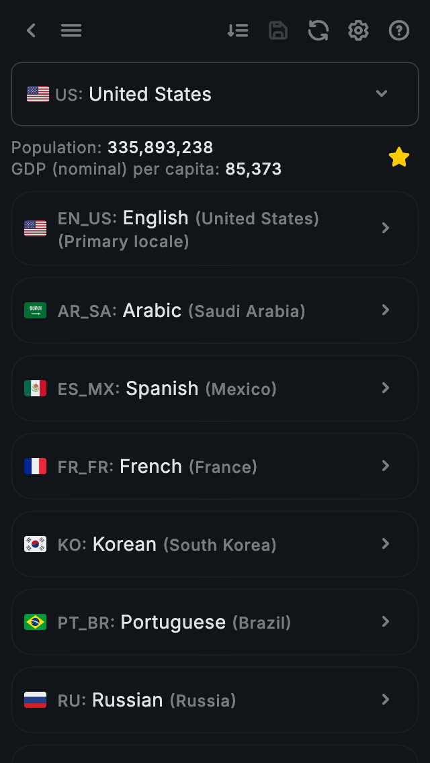The width and height of the screenshot is (430, 763).
Task: Click the South Korea flag icon
Action: [x=36, y=544]
